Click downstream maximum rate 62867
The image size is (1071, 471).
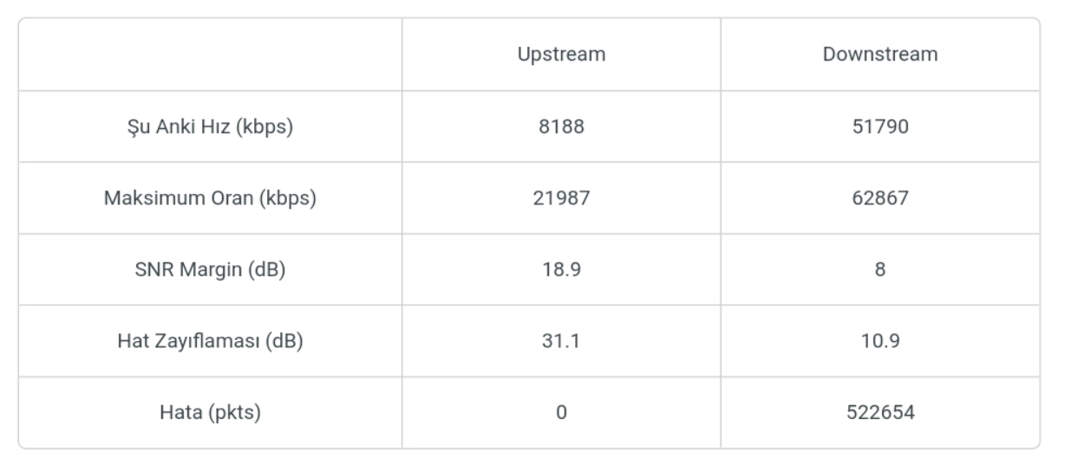point(879,198)
